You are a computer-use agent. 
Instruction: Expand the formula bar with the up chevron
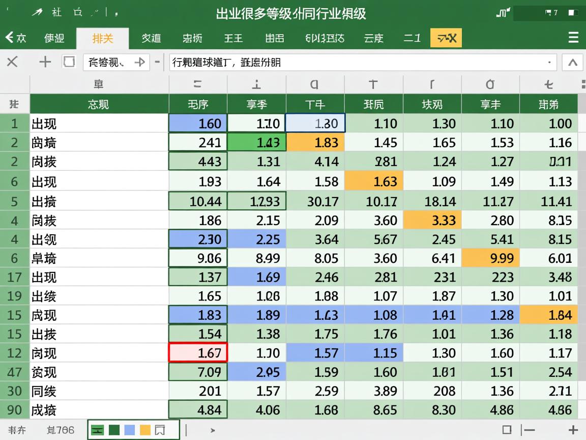point(572,62)
